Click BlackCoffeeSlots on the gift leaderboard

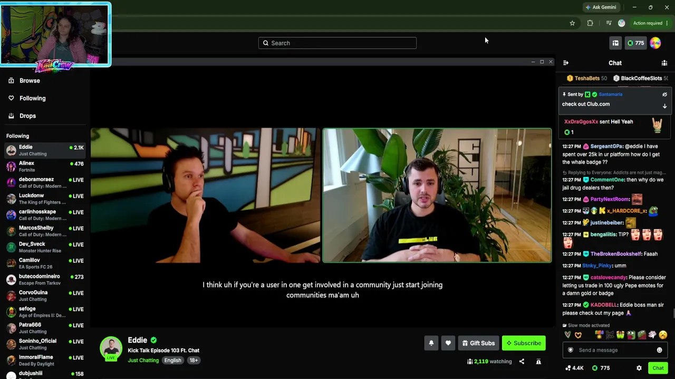[x=640, y=78]
